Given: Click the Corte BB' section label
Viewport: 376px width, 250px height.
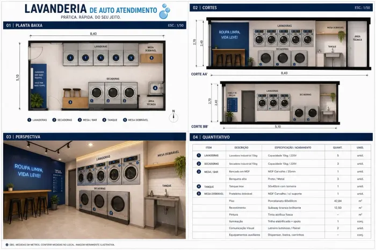Looking at the screenshot, I should 200,126.
